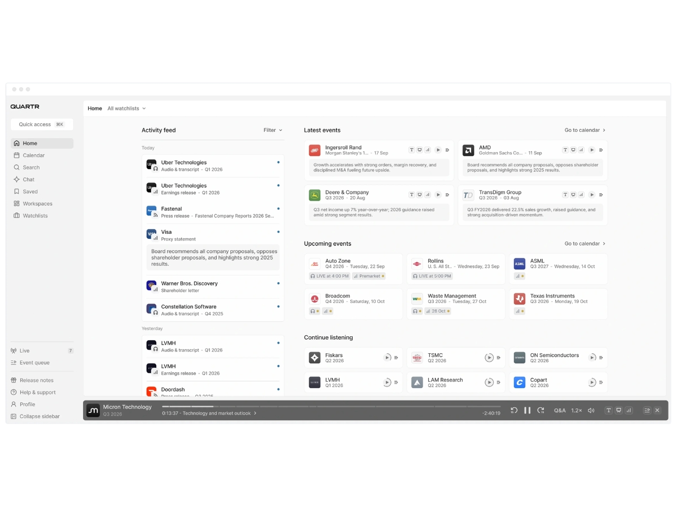Open Warner Bros. Discovery shareholder letter

tap(213, 287)
